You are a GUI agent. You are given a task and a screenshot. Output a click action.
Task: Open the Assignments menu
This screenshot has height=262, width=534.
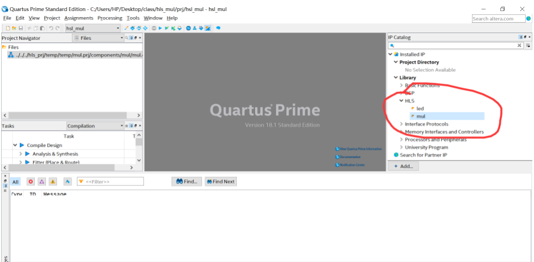(x=78, y=18)
